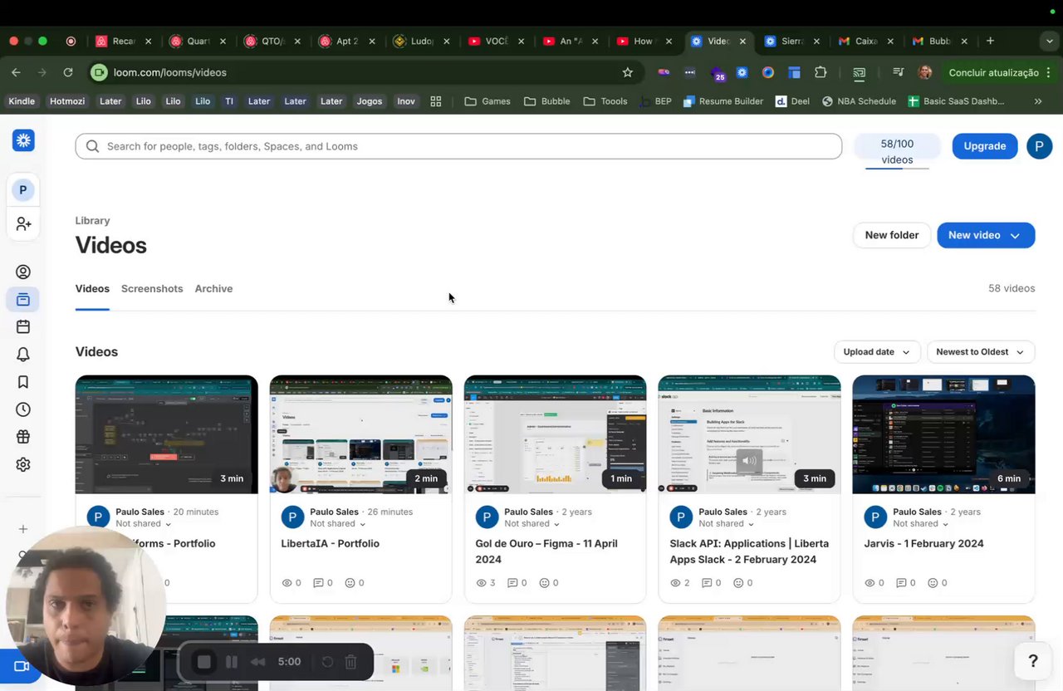Reload the page with the browser refresh icon
The image size is (1063, 691).
(68, 72)
